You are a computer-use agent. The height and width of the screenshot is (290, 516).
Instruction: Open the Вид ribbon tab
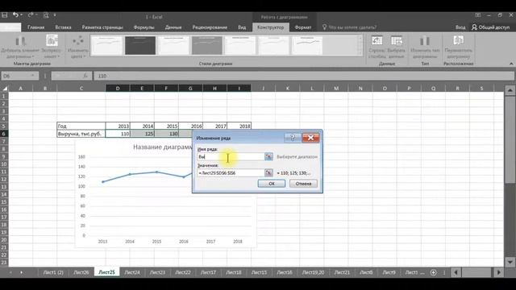tap(242, 27)
